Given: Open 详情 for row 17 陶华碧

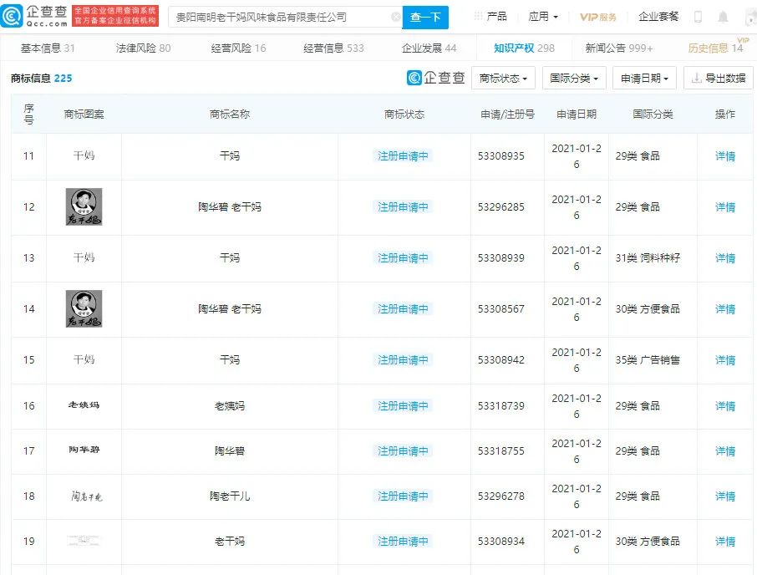Looking at the screenshot, I should point(724,451).
